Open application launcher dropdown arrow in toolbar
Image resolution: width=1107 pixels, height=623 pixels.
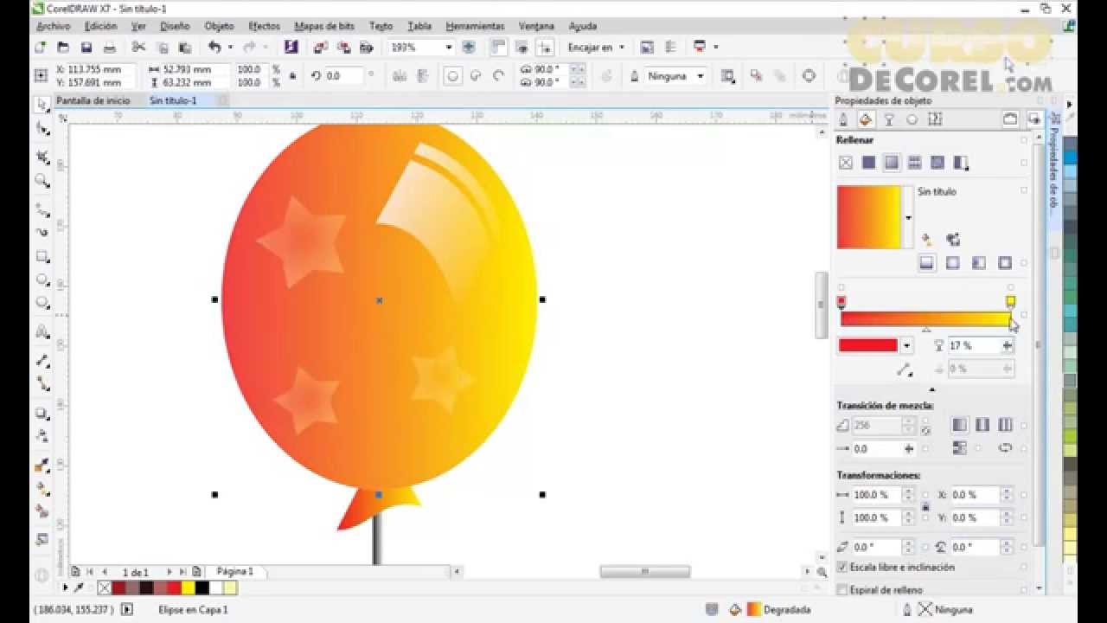coord(715,48)
